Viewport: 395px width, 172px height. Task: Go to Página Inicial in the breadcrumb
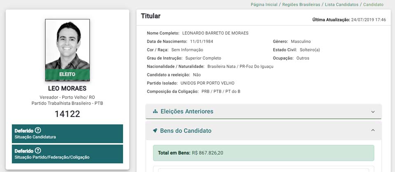coord(264,5)
